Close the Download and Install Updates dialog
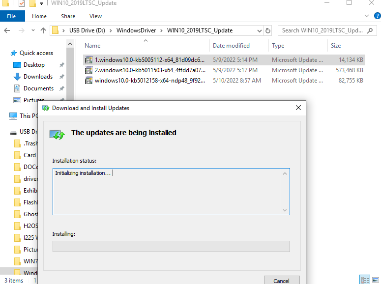 (298, 108)
